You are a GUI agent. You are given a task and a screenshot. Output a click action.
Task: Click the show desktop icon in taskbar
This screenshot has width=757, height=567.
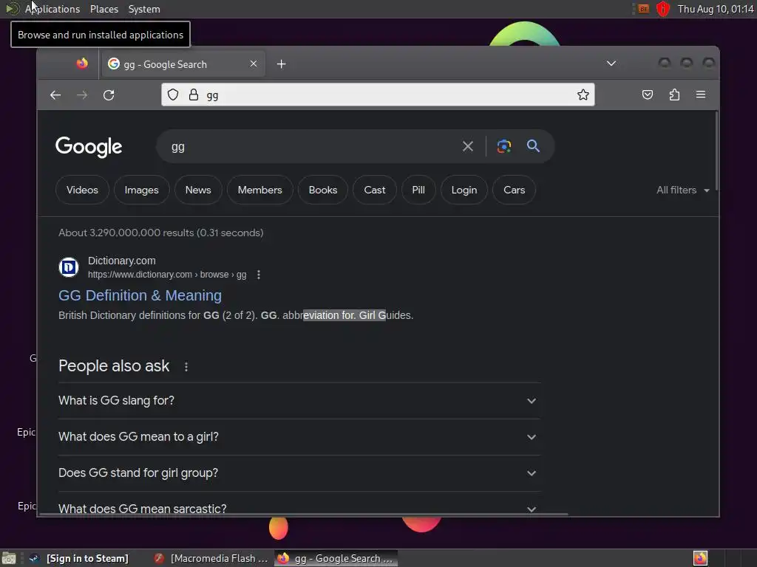point(9,558)
